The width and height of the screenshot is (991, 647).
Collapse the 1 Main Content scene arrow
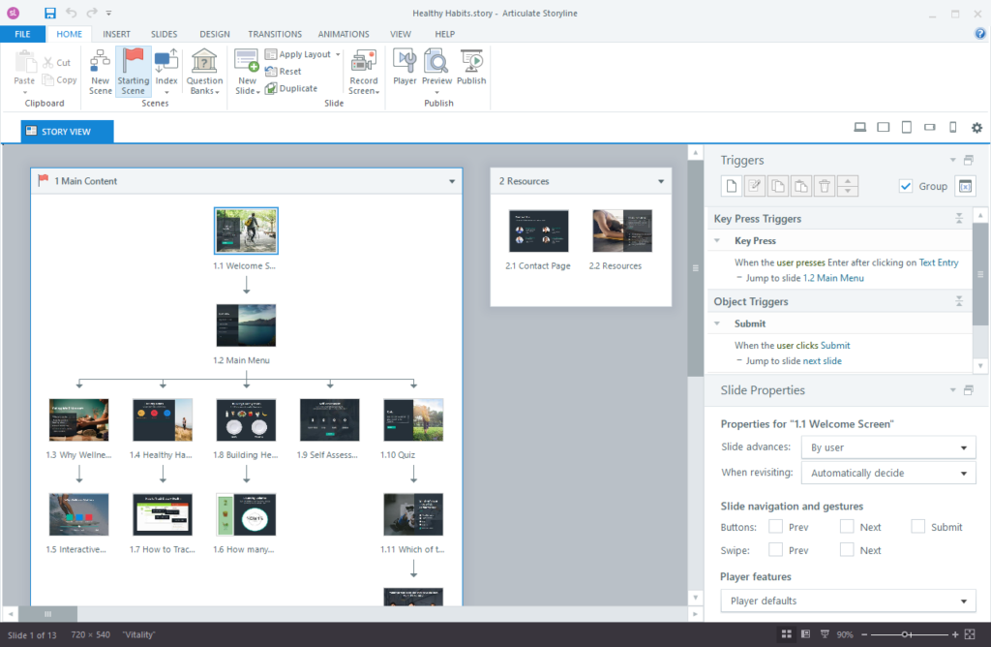pos(452,181)
